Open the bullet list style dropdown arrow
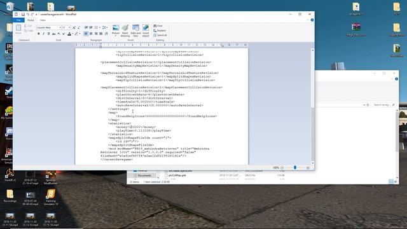Viewport: 407px width, 229px height. (x=100, y=27)
